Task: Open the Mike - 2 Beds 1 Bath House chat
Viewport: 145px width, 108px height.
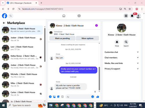Action: point(22,84)
